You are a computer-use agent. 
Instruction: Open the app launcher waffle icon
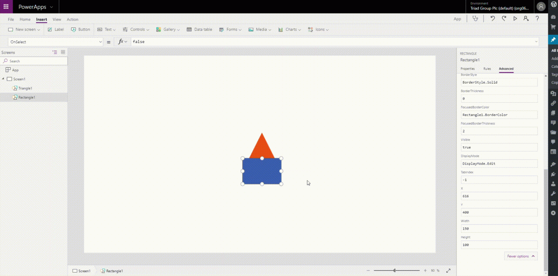pos(6,7)
